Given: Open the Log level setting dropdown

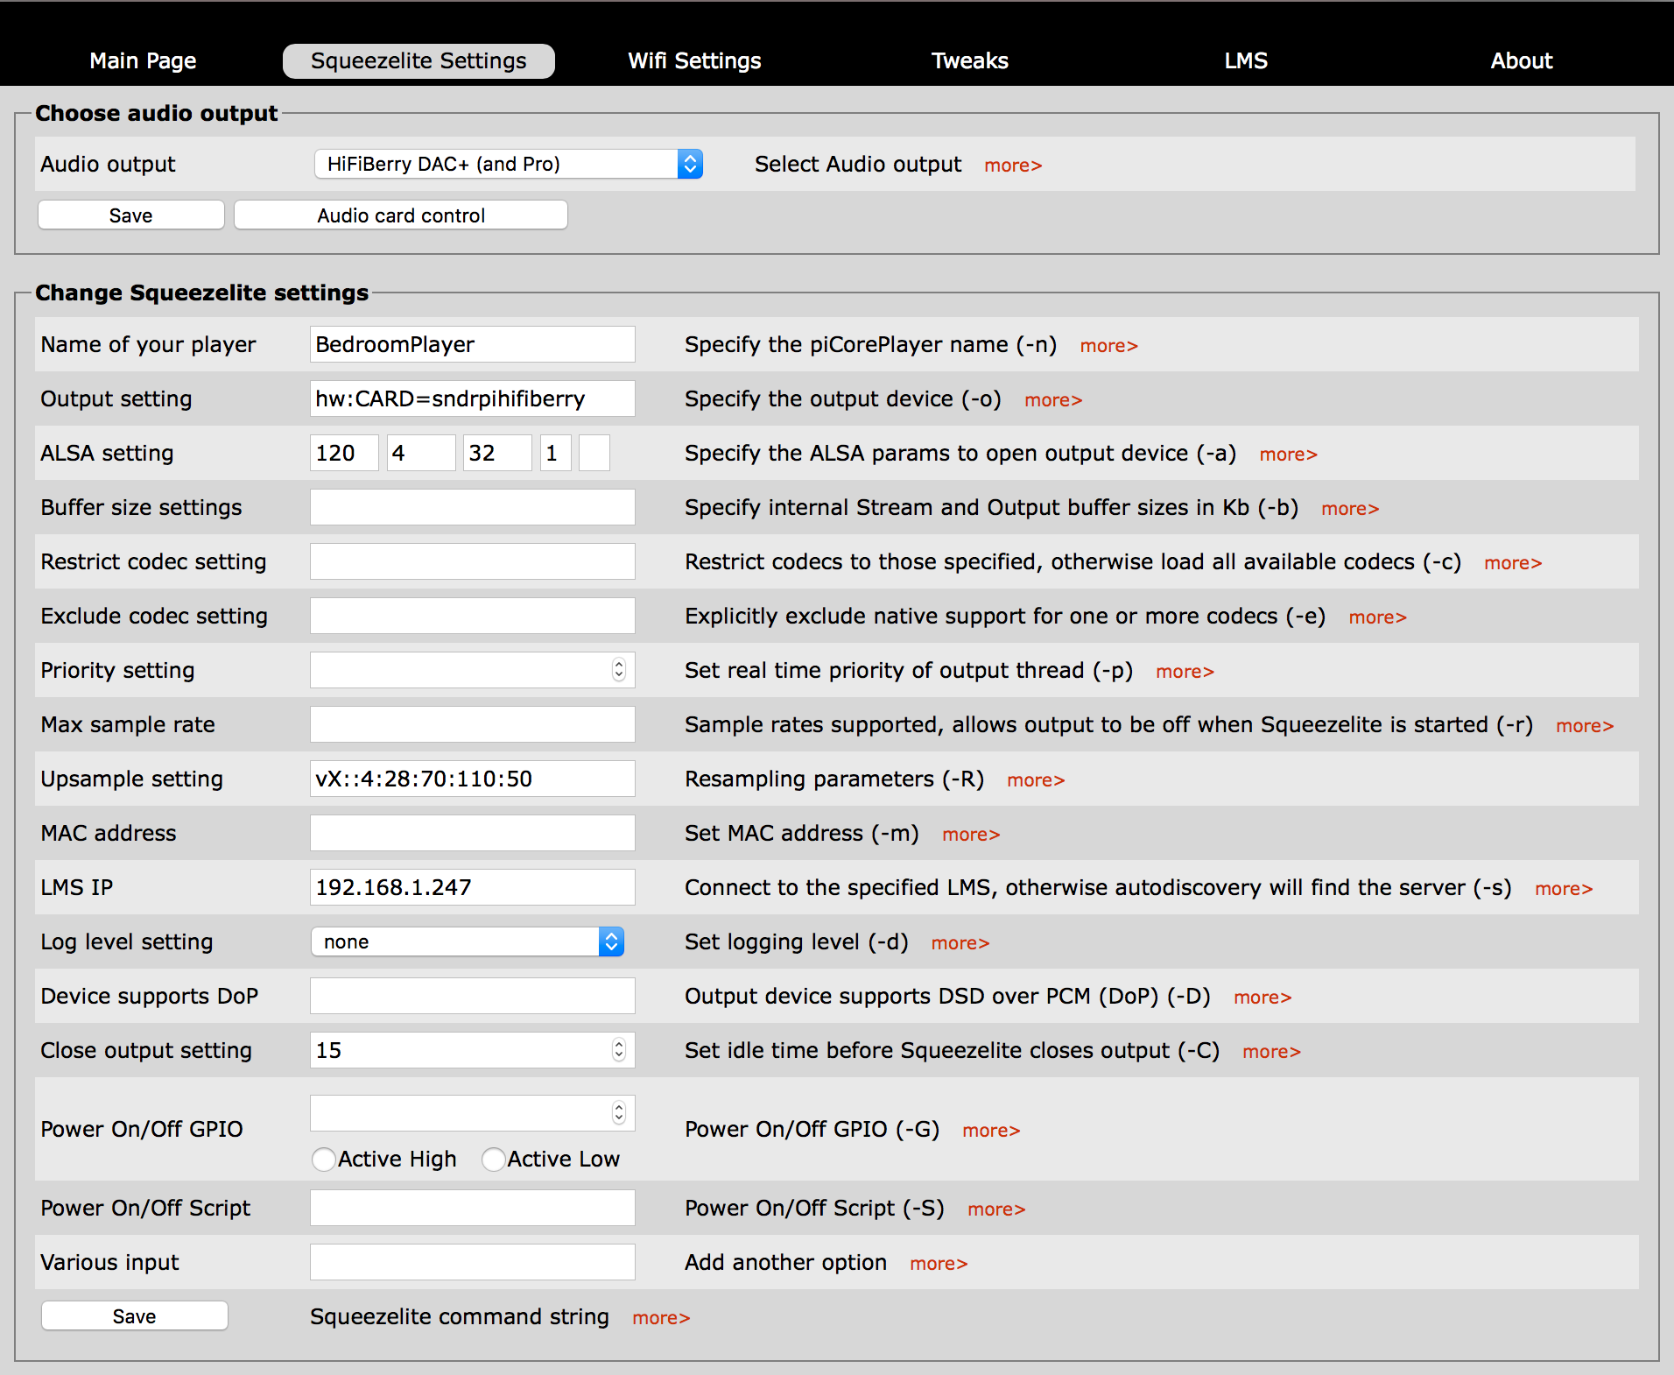Looking at the screenshot, I should 468,941.
